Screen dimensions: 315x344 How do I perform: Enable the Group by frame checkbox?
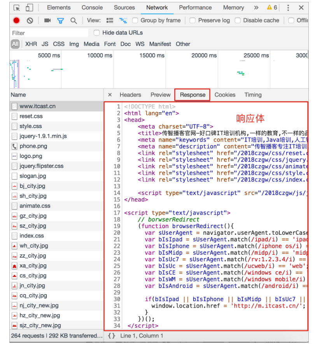point(135,21)
